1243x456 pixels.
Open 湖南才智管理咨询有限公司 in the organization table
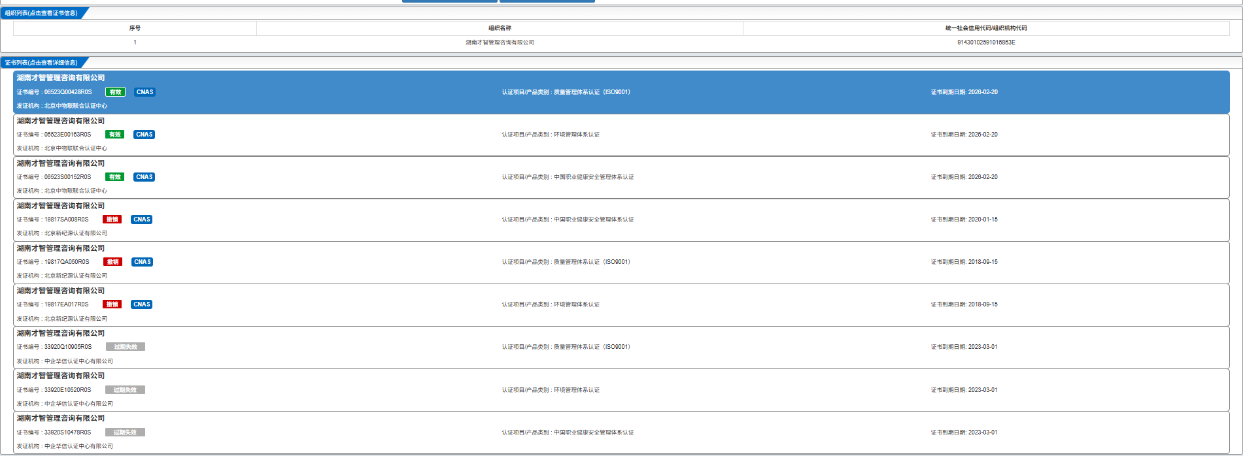500,42
